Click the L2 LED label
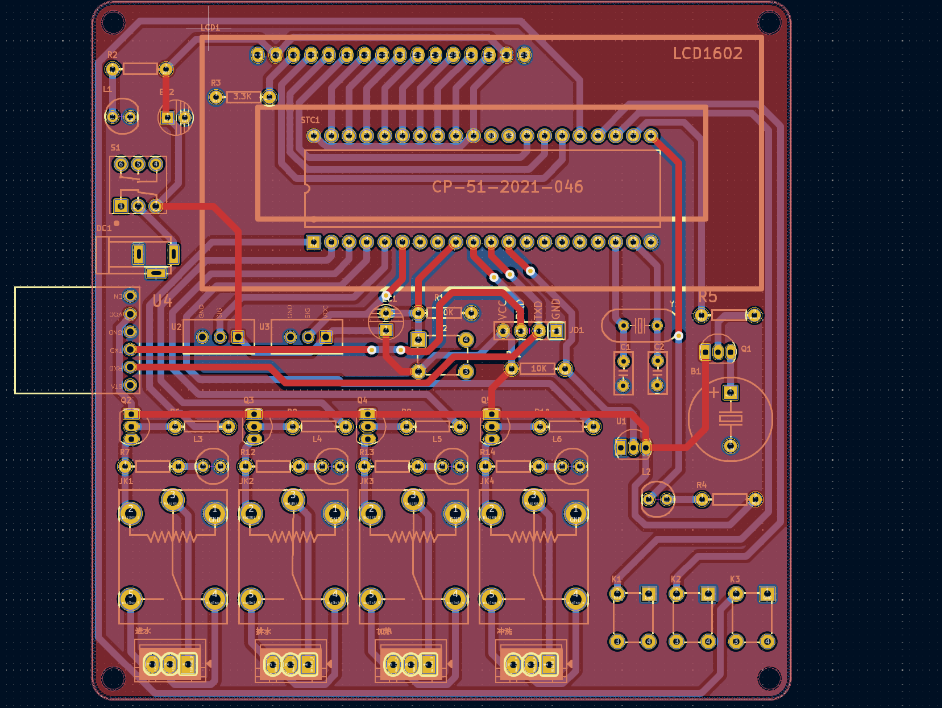The width and height of the screenshot is (942, 708). (x=646, y=472)
